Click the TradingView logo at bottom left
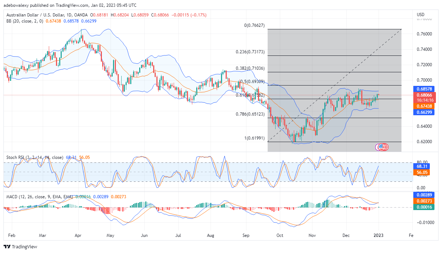Image resolution: width=442 pixels, height=253 pixels. click(20, 247)
